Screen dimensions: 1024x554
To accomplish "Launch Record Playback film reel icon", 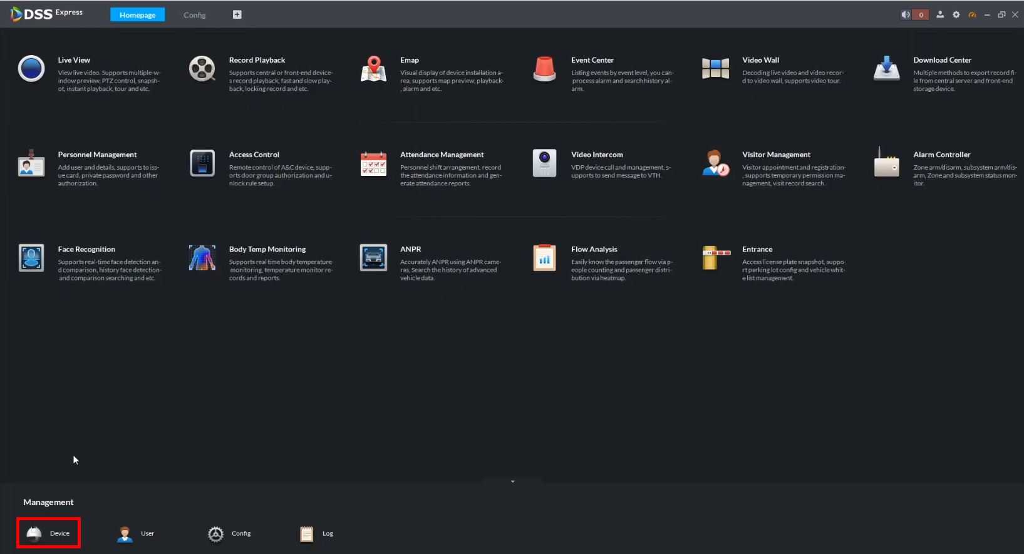I will pos(202,69).
